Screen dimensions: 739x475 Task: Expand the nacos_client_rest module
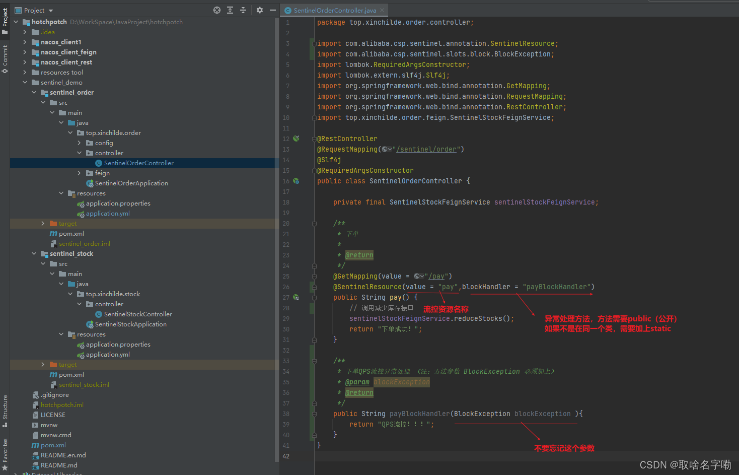25,62
